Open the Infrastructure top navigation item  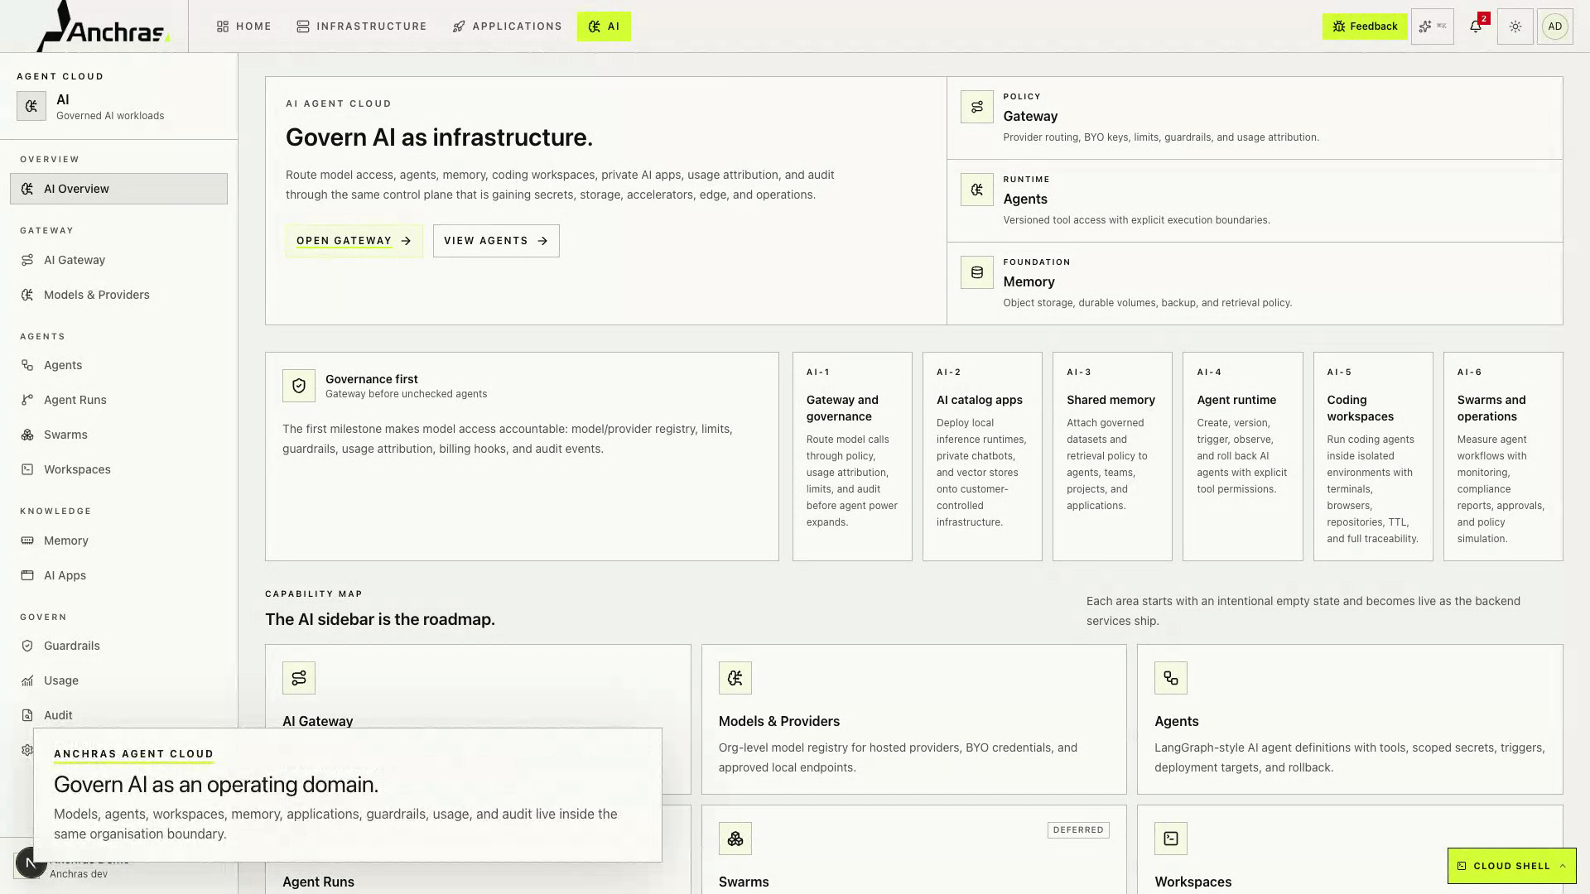coord(362,26)
